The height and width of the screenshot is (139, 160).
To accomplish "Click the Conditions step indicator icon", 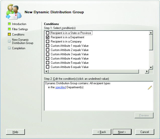I will (9, 34).
